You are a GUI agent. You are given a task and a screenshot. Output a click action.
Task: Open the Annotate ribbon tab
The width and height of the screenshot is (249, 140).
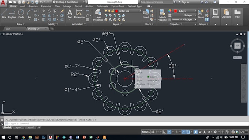click(x=33, y=6)
